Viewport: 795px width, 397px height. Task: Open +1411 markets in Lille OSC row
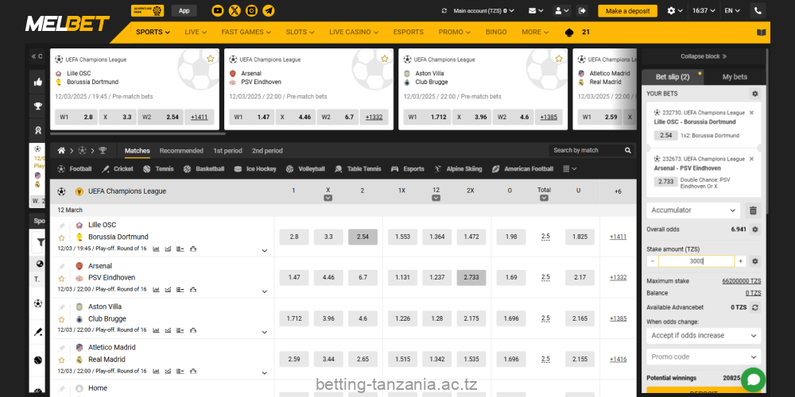pos(618,237)
